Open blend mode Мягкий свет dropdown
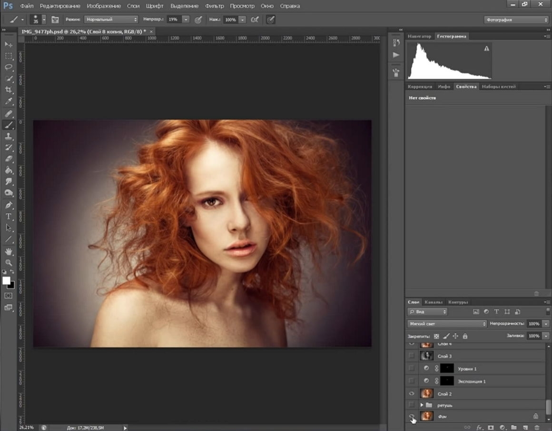The width and height of the screenshot is (552, 431). point(447,323)
